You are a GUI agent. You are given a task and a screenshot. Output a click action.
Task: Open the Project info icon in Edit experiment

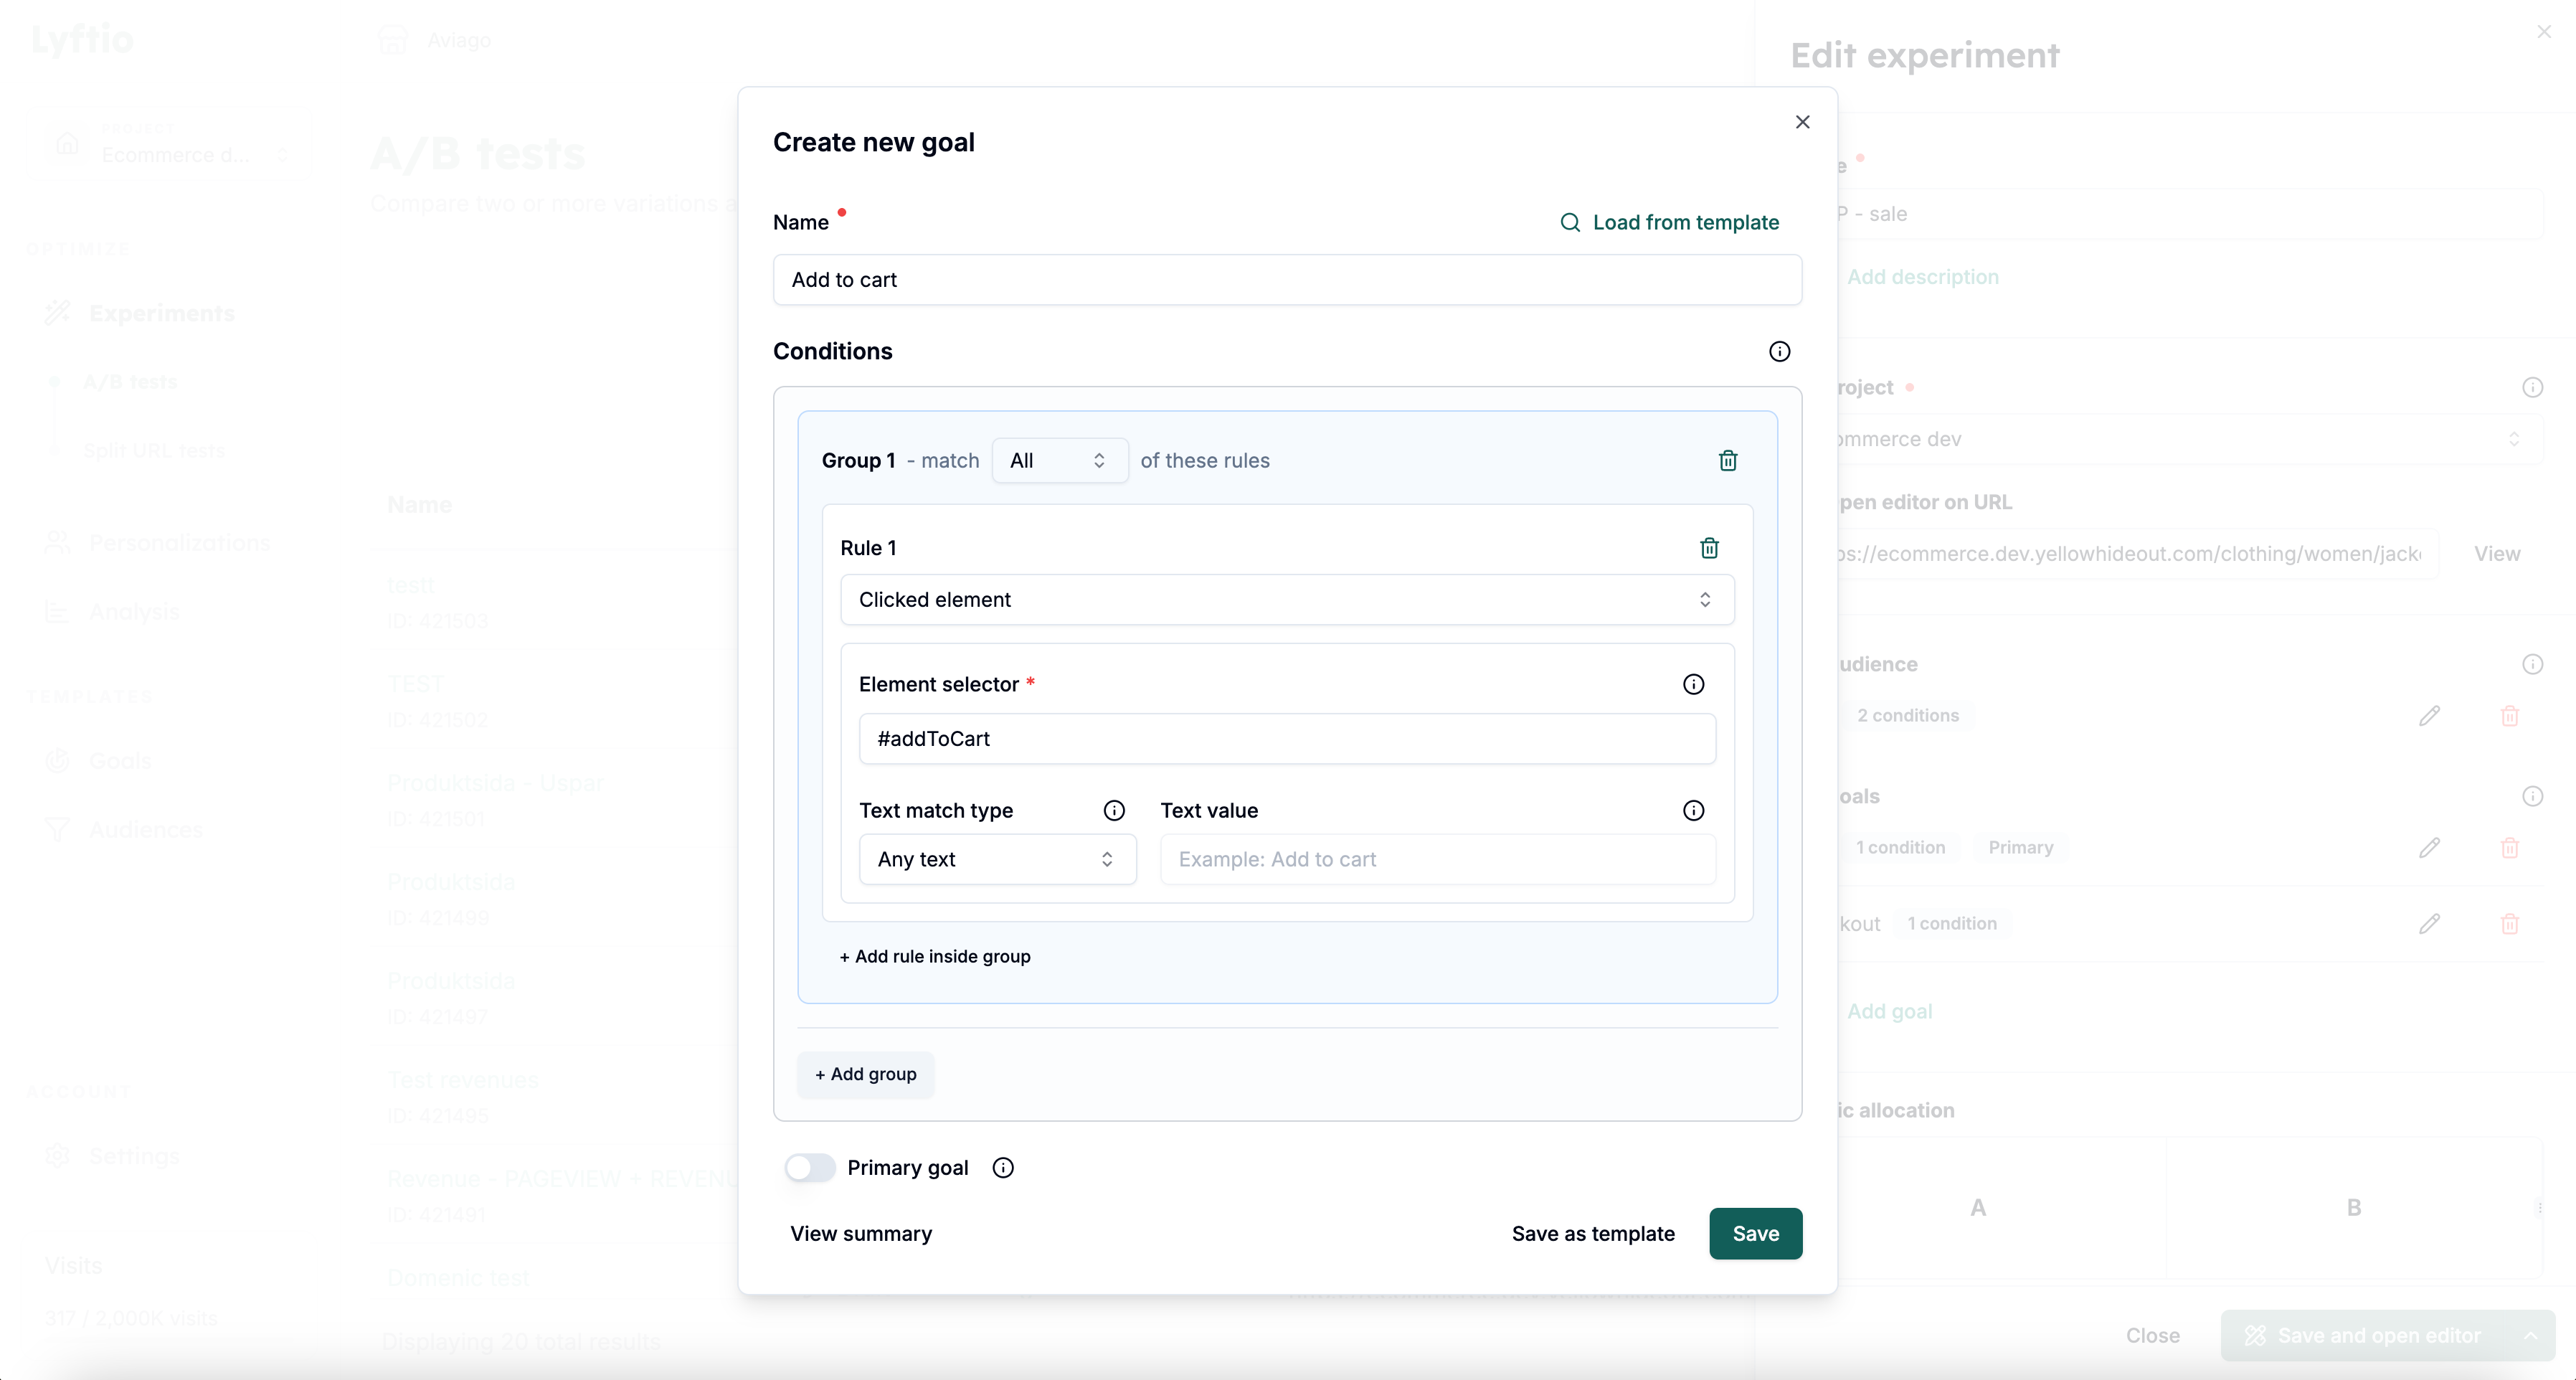coord(2532,388)
